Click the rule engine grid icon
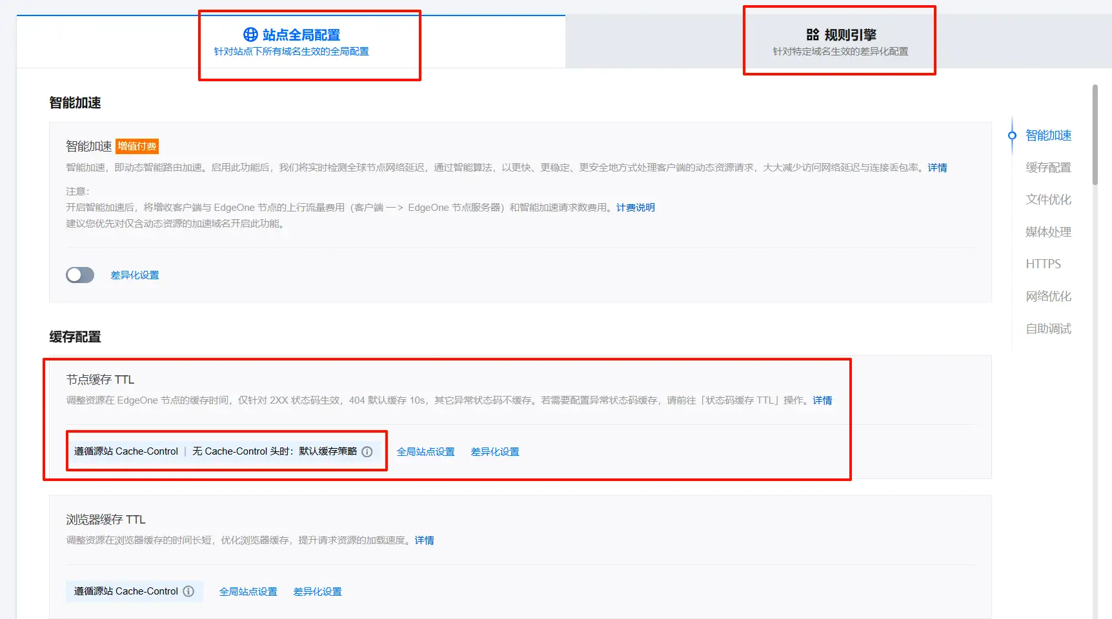This screenshot has width=1112, height=619. pos(813,35)
